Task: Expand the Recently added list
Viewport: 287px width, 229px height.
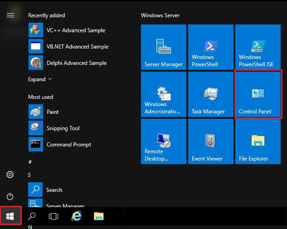Action: click(x=40, y=79)
